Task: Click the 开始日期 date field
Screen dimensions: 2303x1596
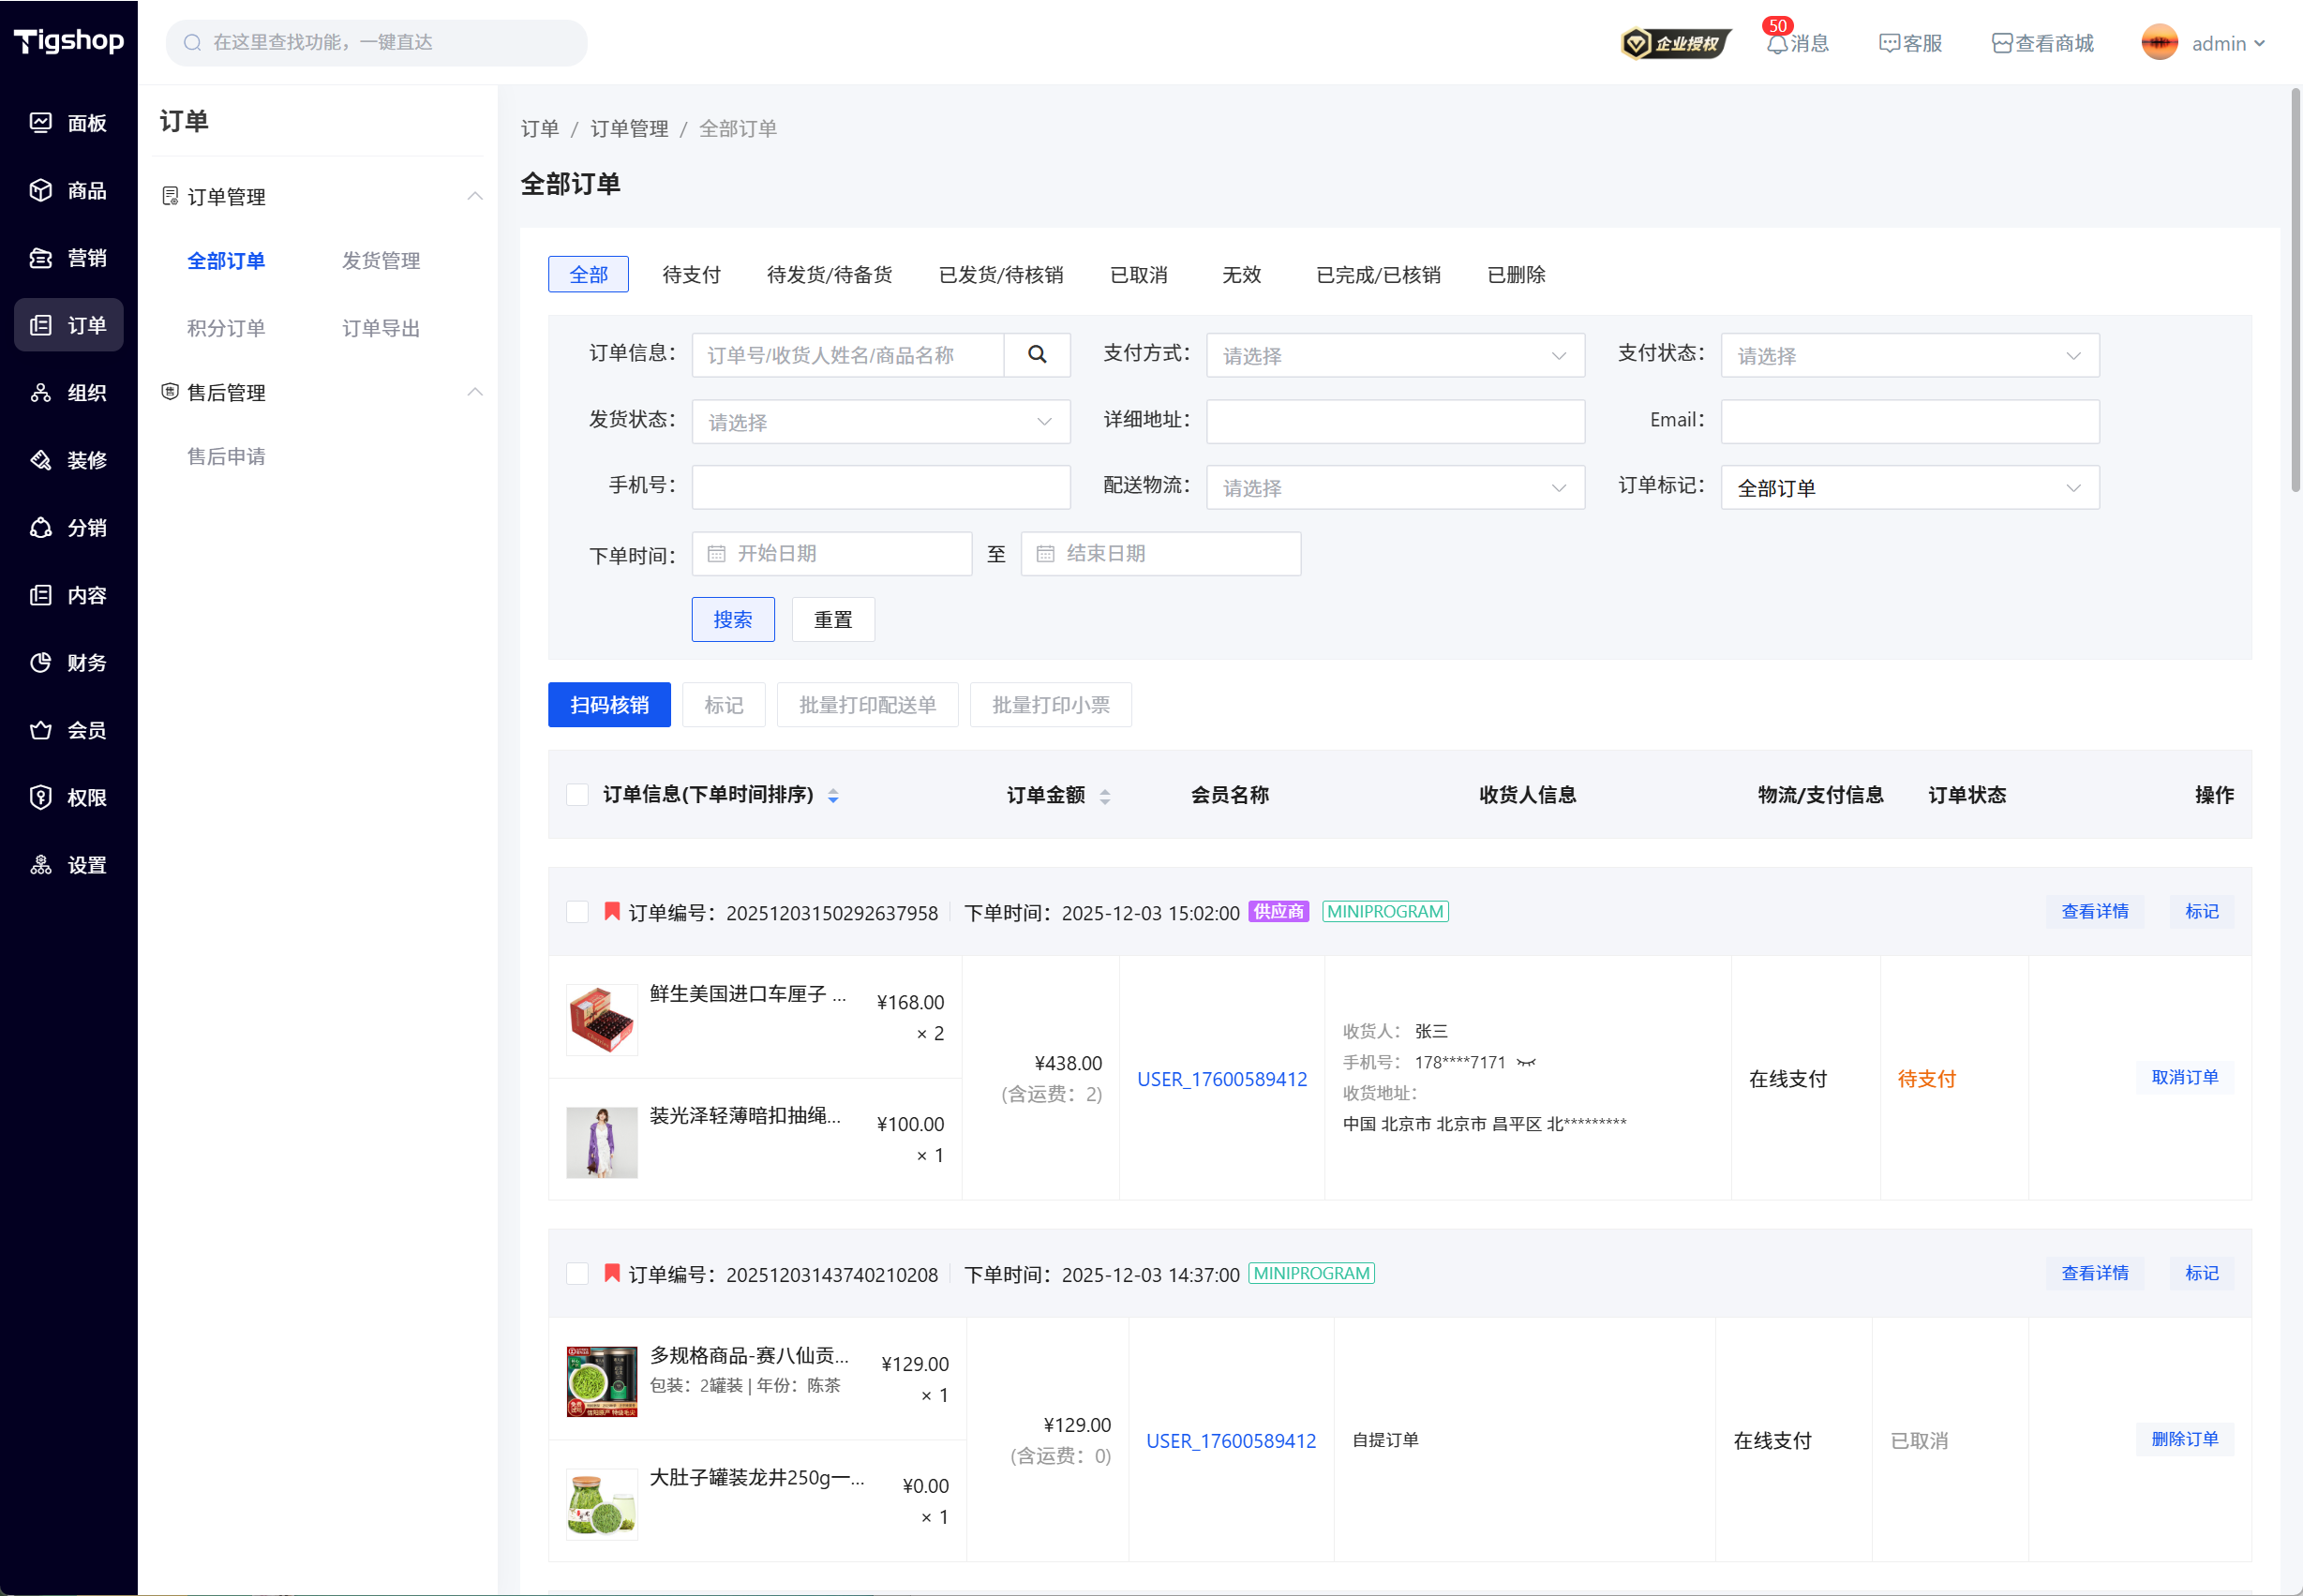Action: (832, 554)
